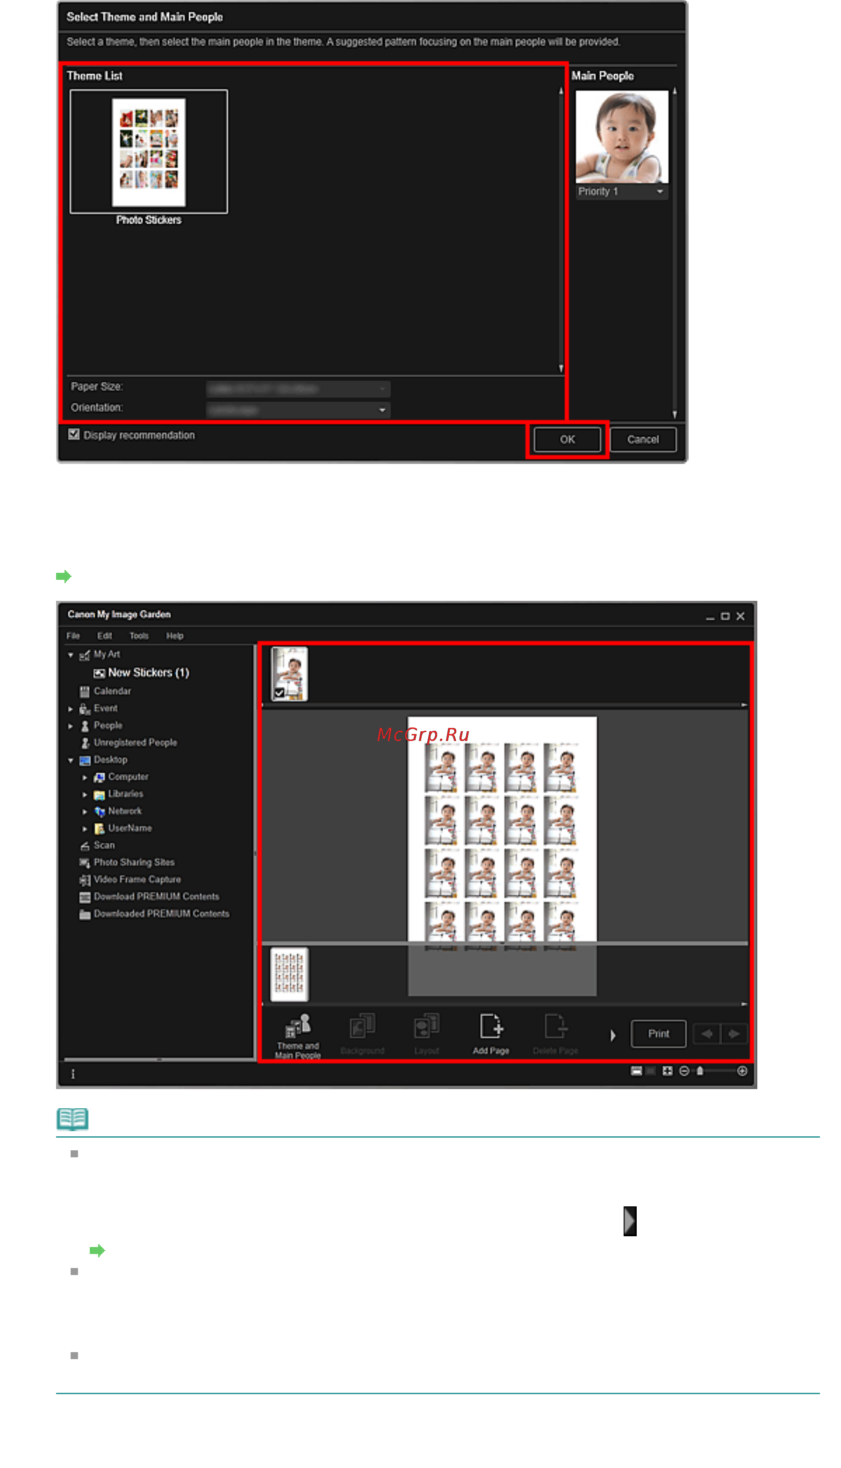Toggle Display recommendation checkbox

tap(74, 435)
